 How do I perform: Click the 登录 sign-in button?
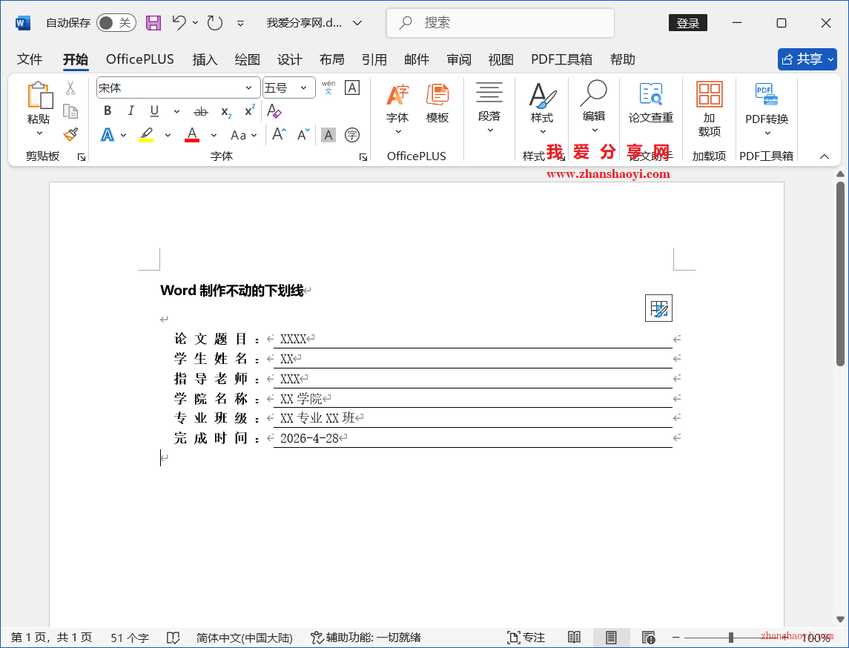click(x=688, y=23)
